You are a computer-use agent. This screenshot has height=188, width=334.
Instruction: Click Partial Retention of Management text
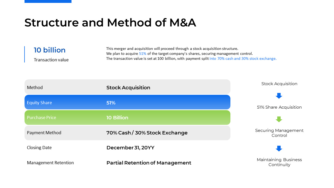click(x=149, y=163)
